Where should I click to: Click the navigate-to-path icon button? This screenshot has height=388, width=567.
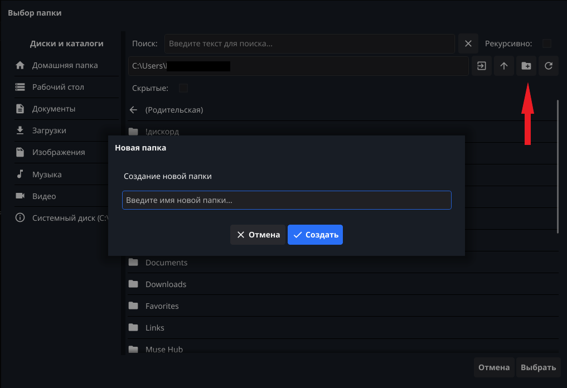coord(482,66)
